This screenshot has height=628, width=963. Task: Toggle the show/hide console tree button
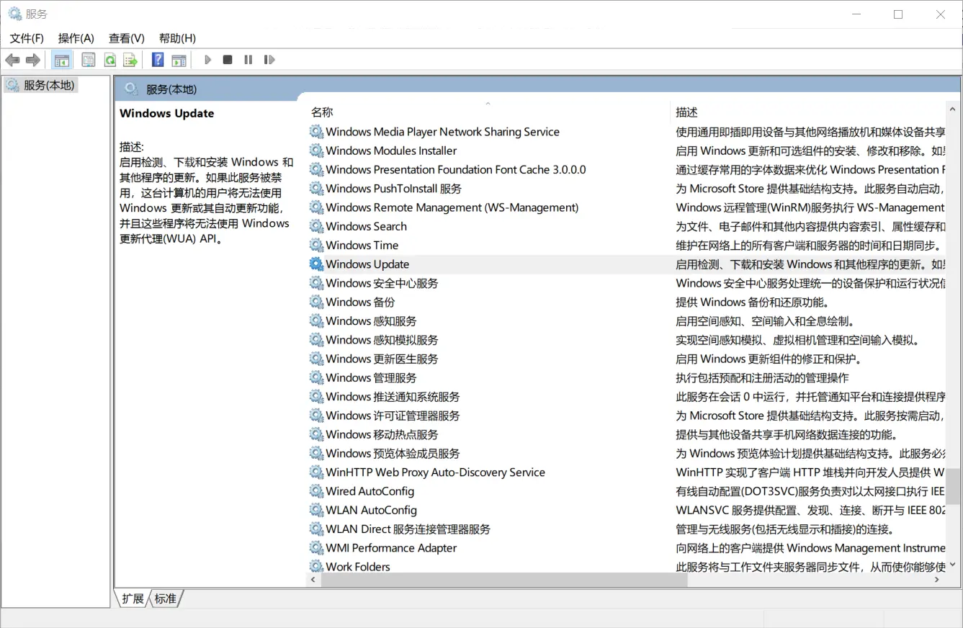pos(62,60)
